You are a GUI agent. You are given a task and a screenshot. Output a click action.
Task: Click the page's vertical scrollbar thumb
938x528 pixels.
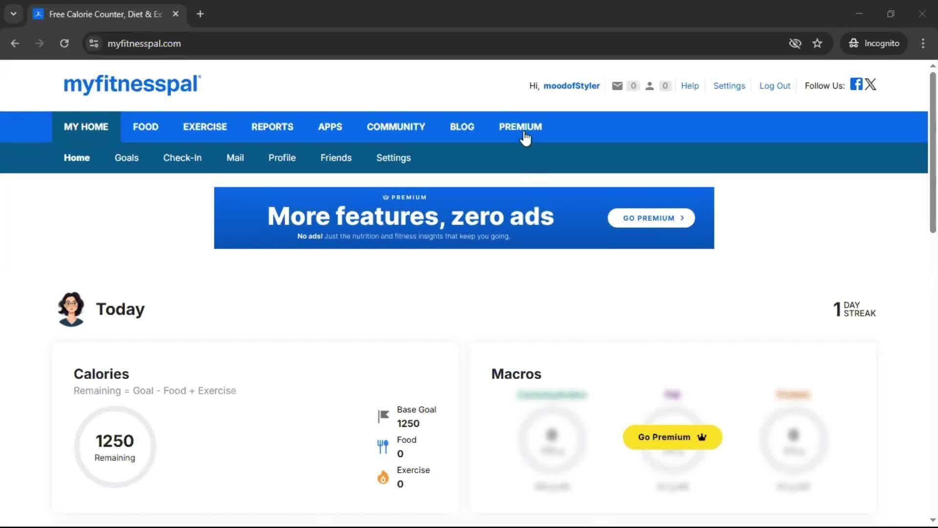pyautogui.click(x=933, y=152)
